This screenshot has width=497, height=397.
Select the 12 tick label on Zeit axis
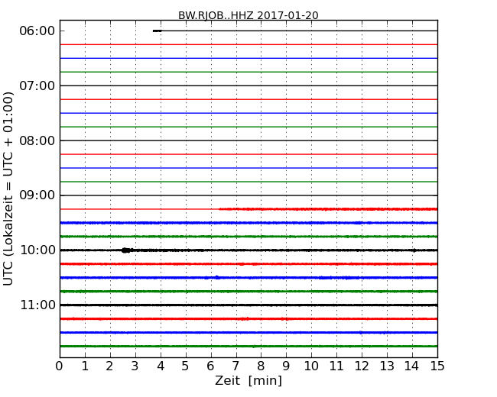[x=362, y=366]
